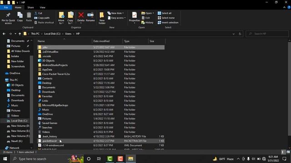Image resolution: width=291 pixels, height=163 pixels.
Task: Open Task View on the taskbar
Action: [x=99, y=159]
